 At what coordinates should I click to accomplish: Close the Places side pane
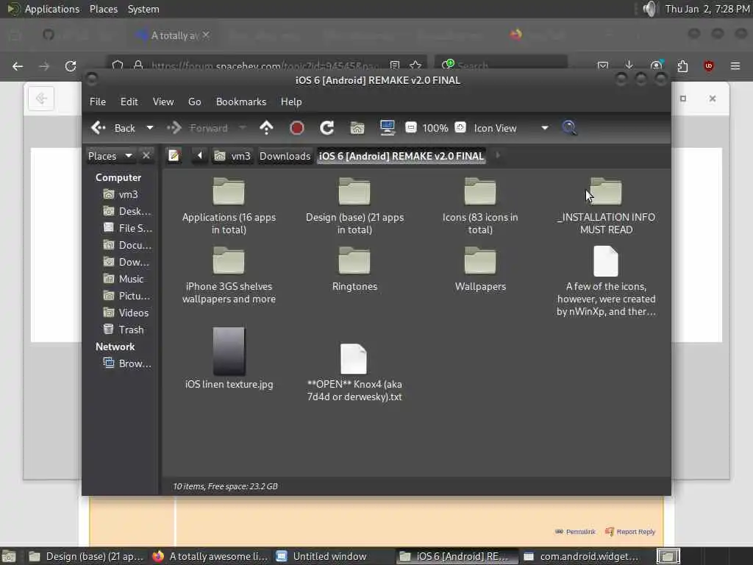point(146,156)
